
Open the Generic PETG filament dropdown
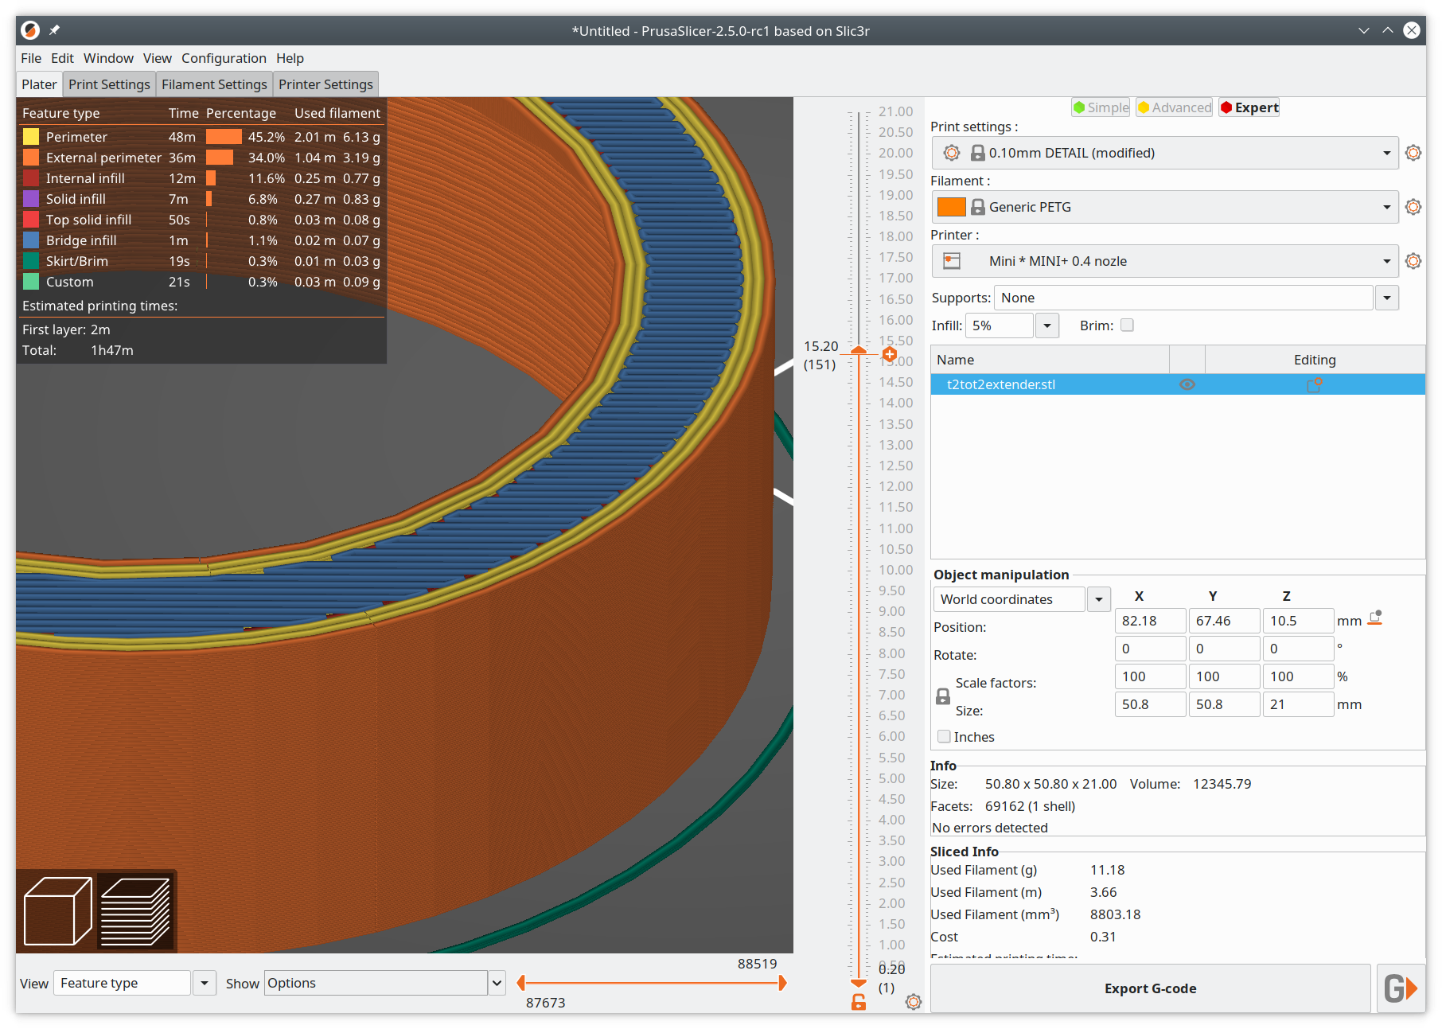tap(1165, 207)
